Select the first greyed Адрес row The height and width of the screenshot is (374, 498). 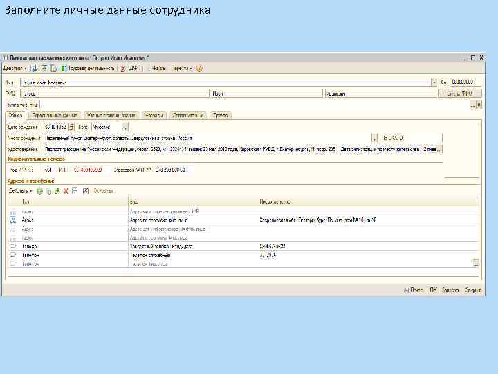[243, 211]
